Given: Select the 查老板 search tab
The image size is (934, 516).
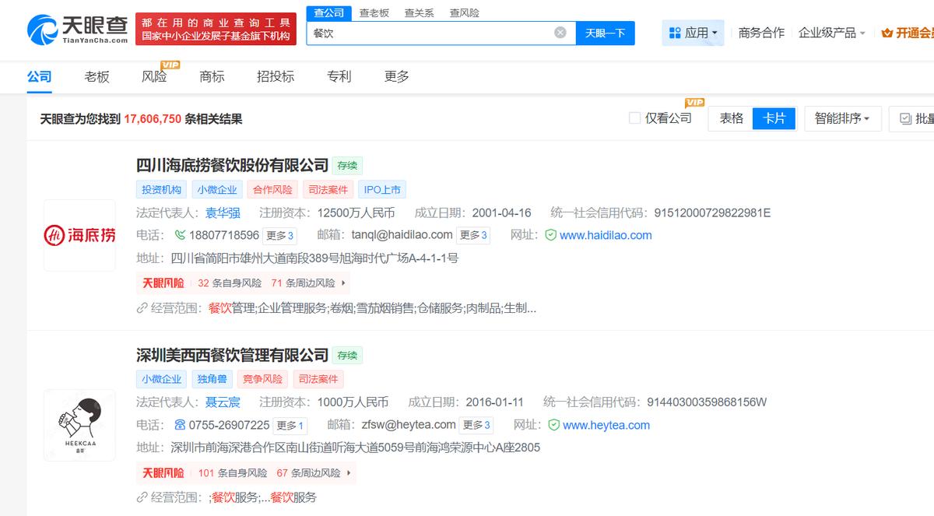Looking at the screenshot, I should tap(374, 12).
